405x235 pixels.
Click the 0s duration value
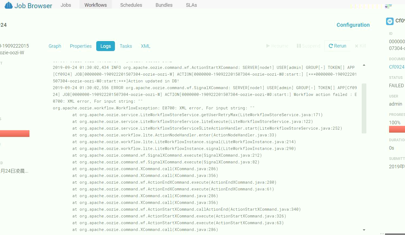(x=391, y=148)
